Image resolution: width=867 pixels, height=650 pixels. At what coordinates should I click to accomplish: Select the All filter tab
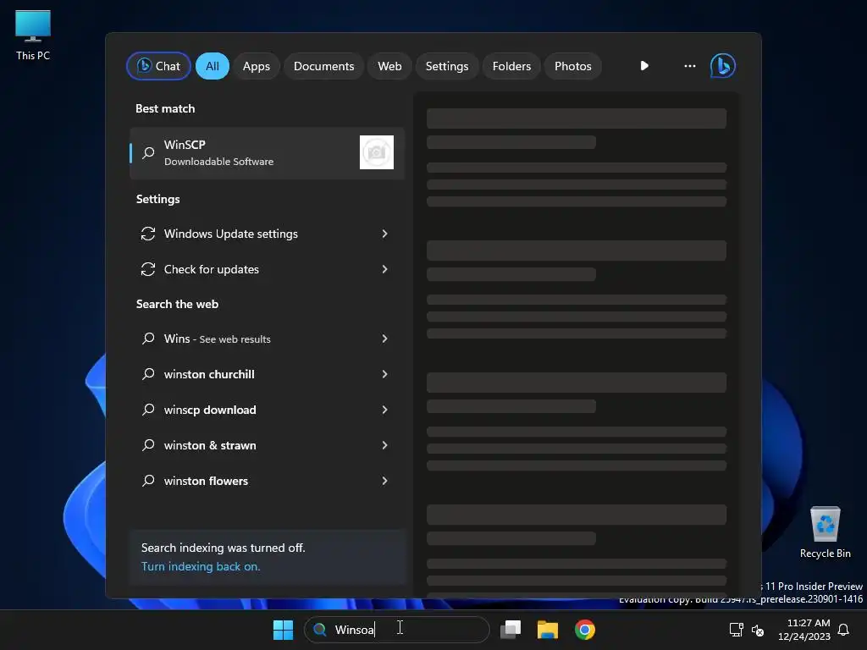[x=213, y=66]
